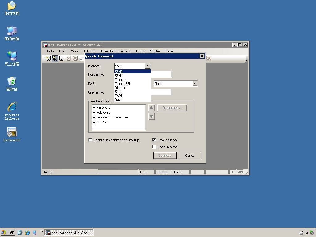Click the Hostname input field
Image resolution: width=316 pixels, height=237 pixels.
[161, 74]
